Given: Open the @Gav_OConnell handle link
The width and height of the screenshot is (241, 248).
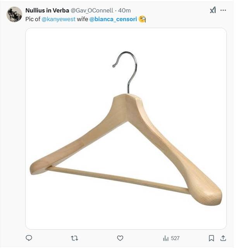Looking at the screenshot, I should click(92, 10).
